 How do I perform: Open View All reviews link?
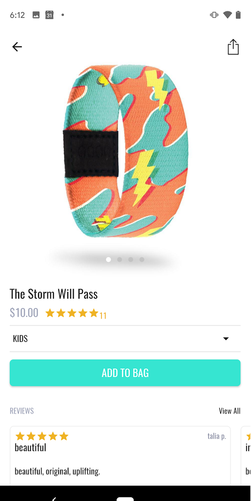(230, 411)
